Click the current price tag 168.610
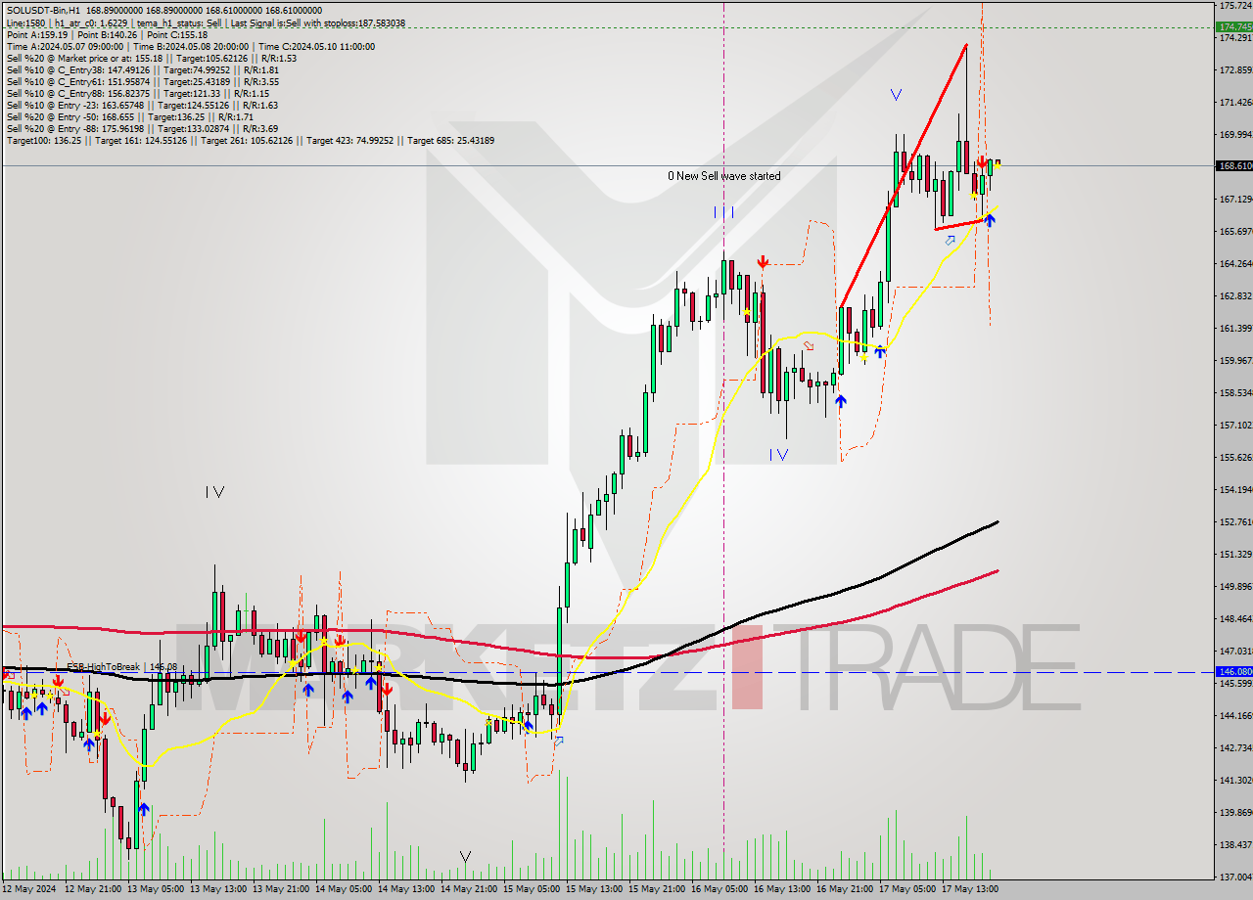The height and width of the screenshot is (900, 1253). tap(1234, 166)
